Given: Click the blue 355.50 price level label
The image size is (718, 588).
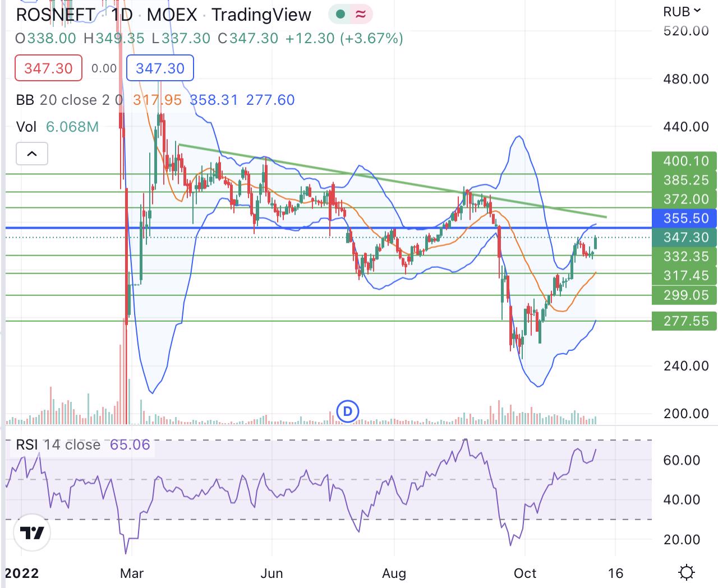Looking at the screenshot, I should 685,218.
